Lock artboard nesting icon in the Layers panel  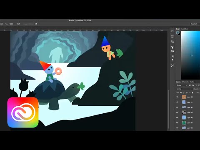click(x=190, y=92)
